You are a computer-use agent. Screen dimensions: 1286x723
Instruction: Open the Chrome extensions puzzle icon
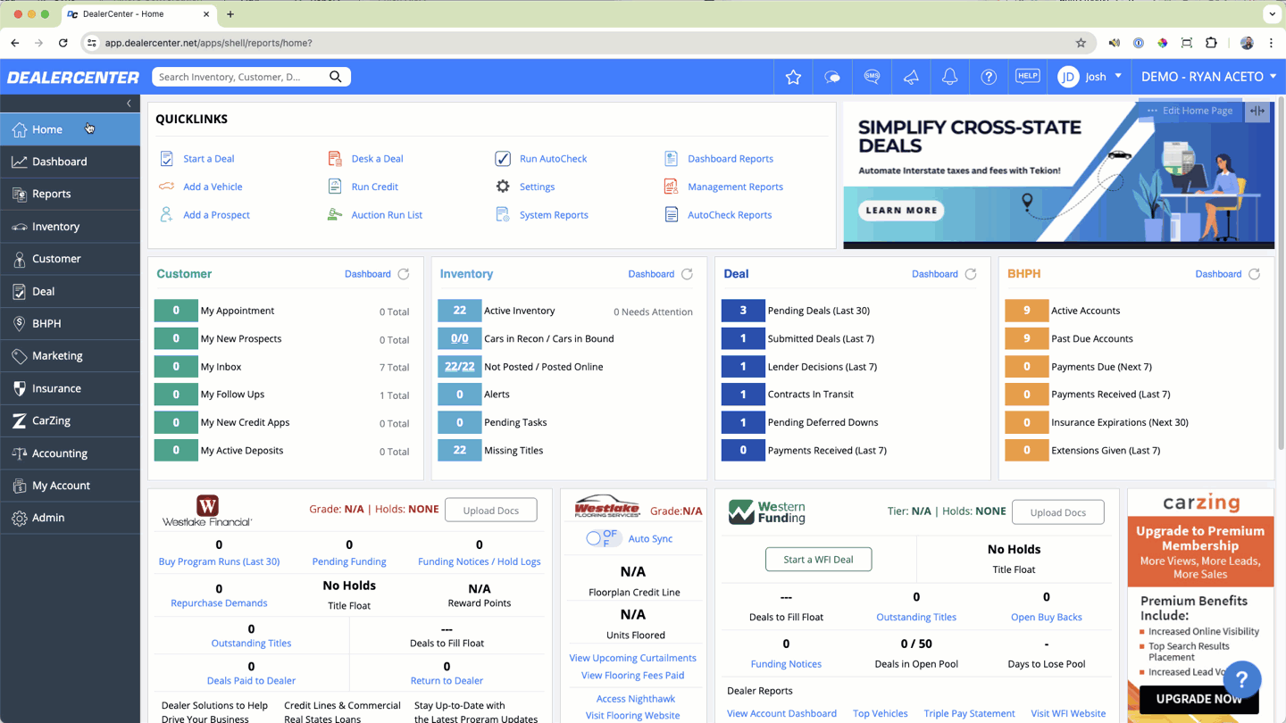pyautogui.click(x=1211, y=43)
